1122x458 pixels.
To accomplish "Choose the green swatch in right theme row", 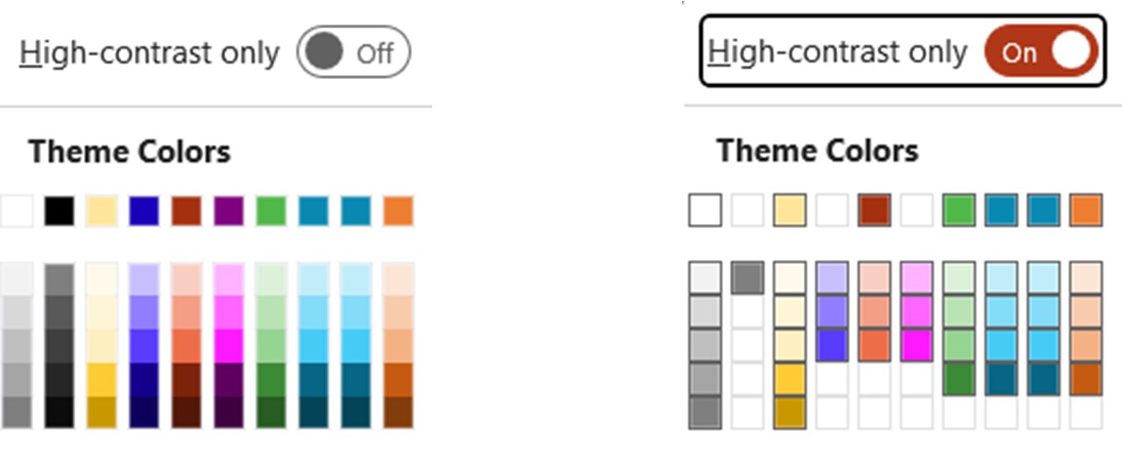I will click(x=959, y=210).
